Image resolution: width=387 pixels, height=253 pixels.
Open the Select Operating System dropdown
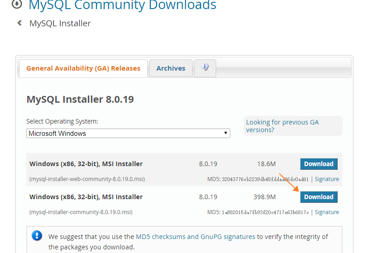tap(128, 134)
